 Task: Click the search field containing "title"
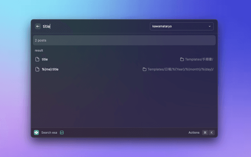point(94,26)
